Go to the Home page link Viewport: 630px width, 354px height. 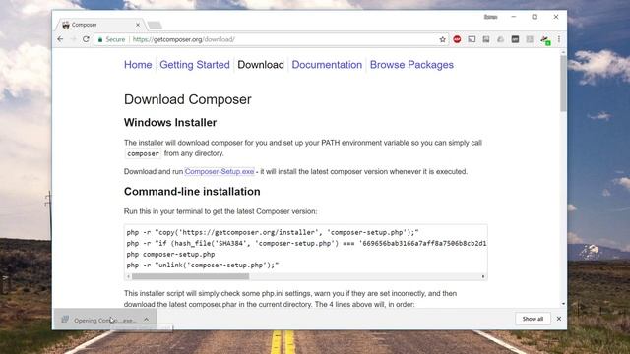(x=138, y=65)
